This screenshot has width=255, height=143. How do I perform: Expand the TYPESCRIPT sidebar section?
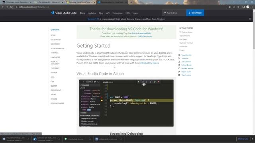55,68
